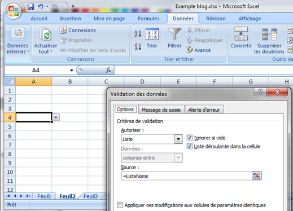Open the Avancé filter options
Screen dimensions: 293x211
pyautogui.click(x=198, y=50)
